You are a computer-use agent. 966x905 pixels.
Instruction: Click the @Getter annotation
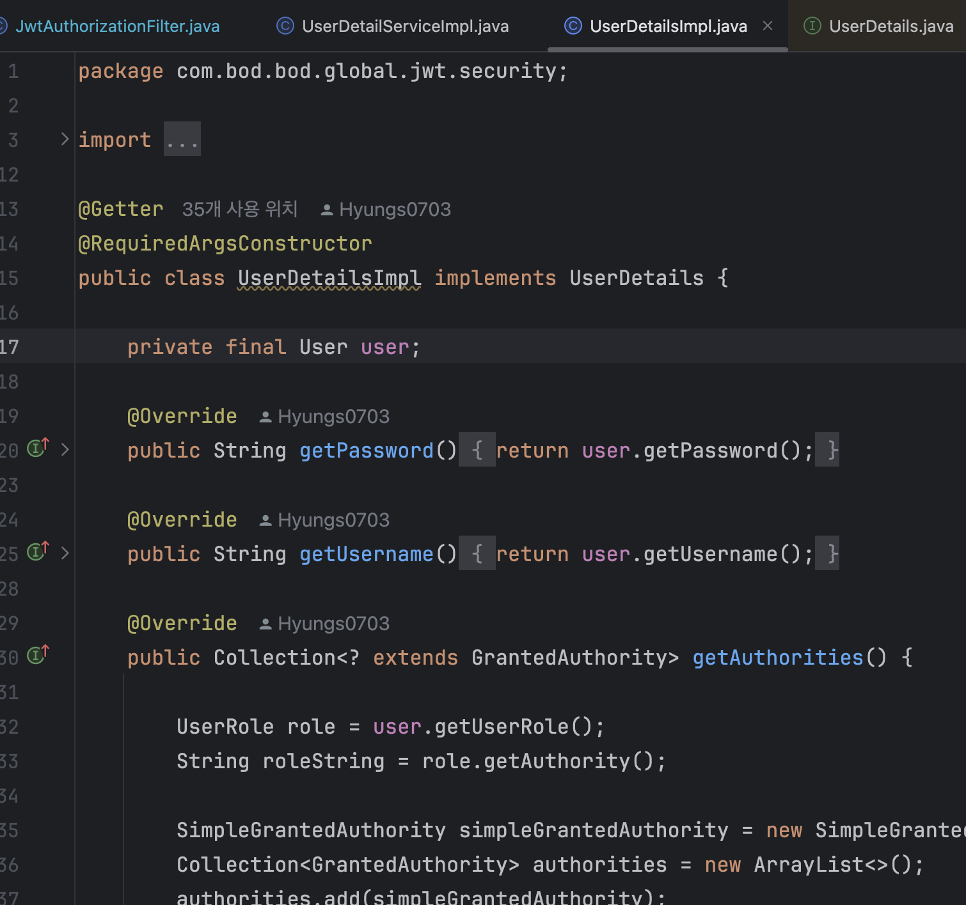coord(120,209)
